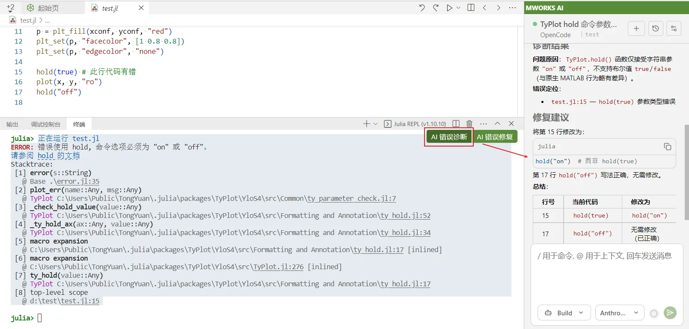Open the ty_hold.jl:52 stacktrace link

(x=406, y=215)
